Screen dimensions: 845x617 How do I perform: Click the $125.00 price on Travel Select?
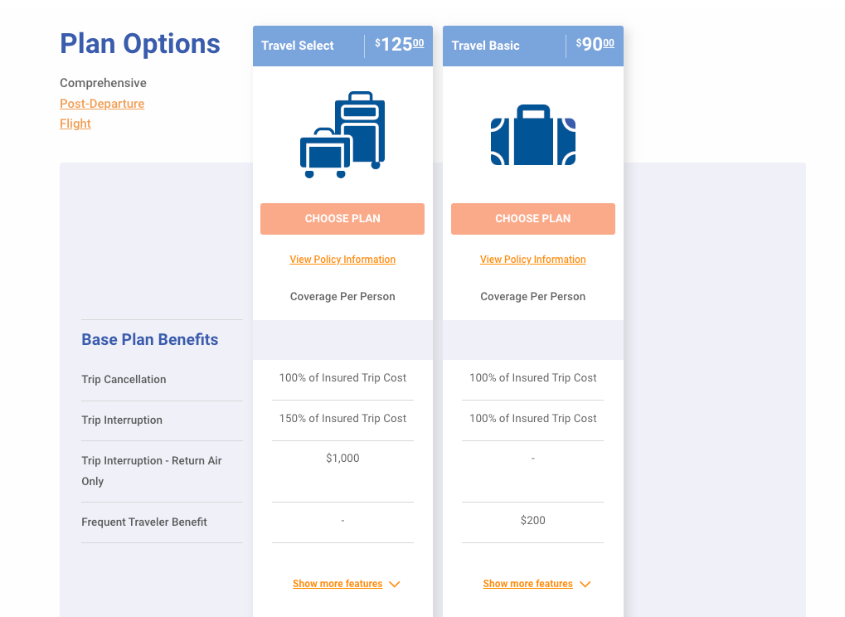399,45
